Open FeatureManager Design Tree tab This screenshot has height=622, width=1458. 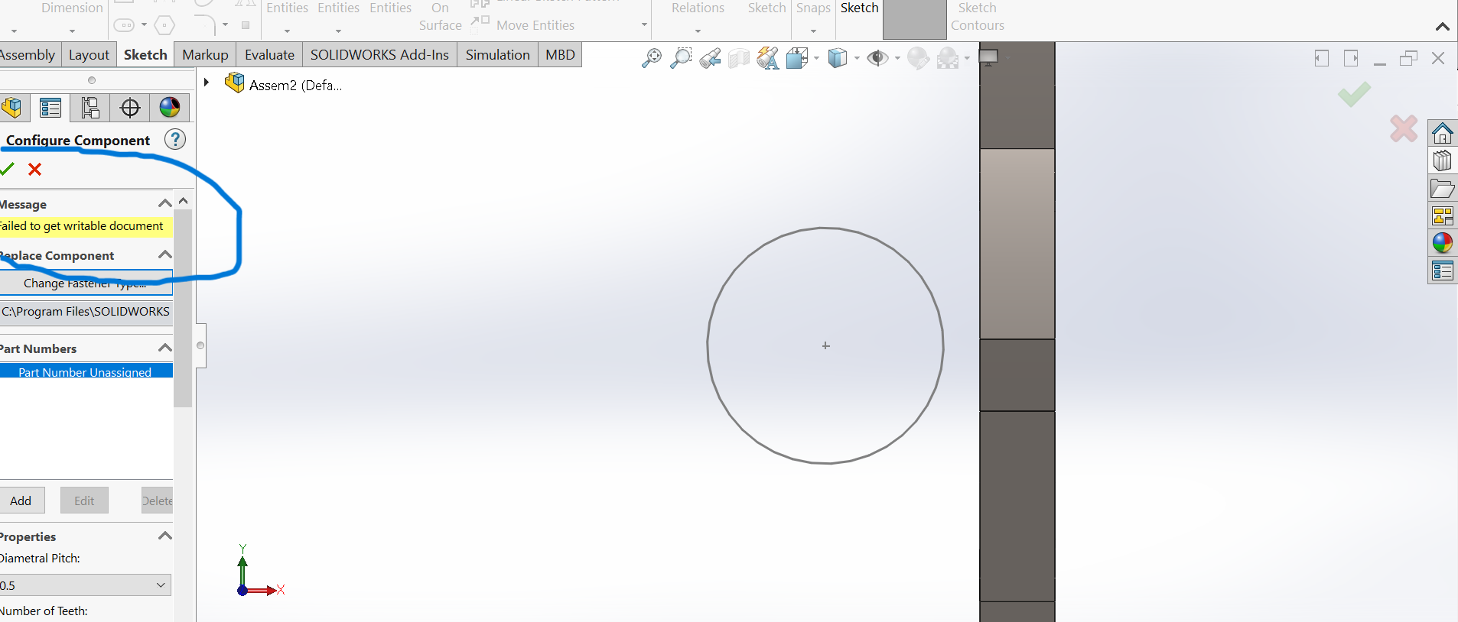click(12, 108)
